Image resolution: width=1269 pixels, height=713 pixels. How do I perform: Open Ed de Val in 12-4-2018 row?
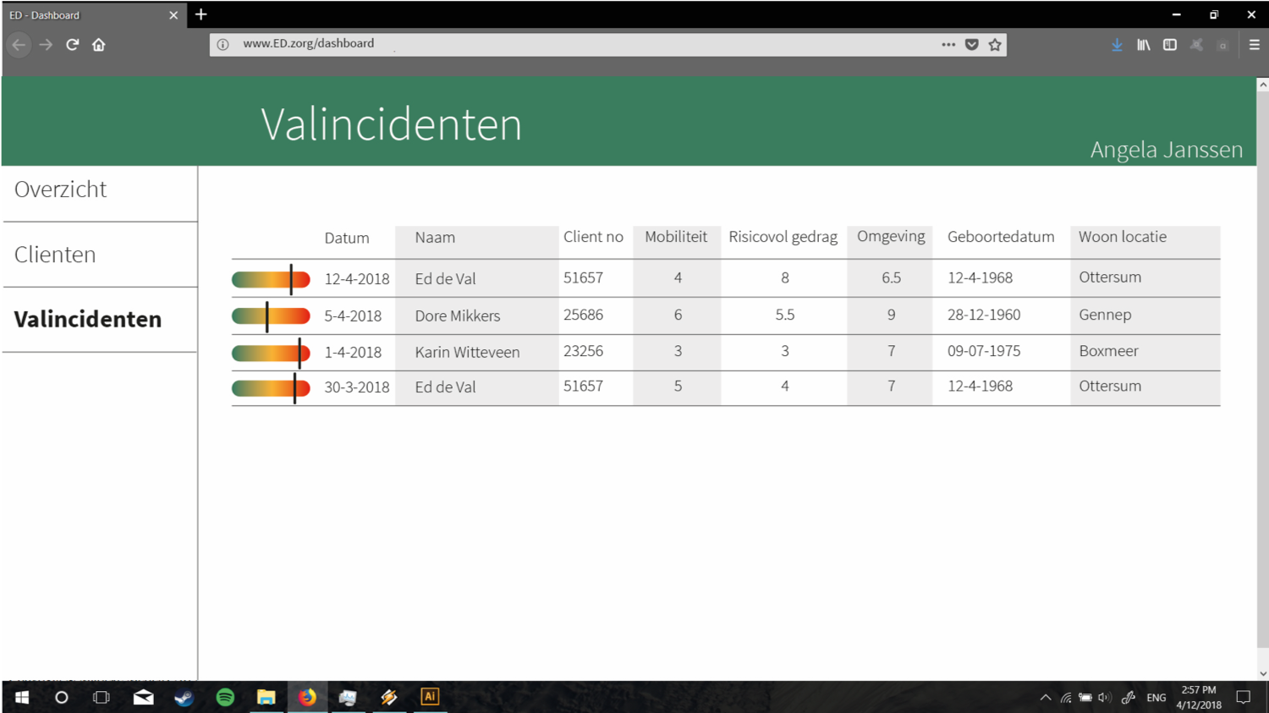(445, 278)
